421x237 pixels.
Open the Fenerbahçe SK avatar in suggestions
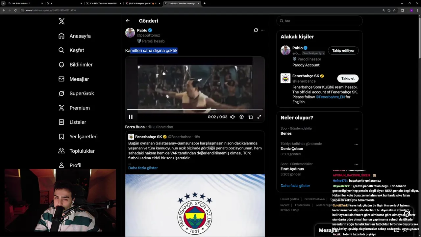click(285, 78)
